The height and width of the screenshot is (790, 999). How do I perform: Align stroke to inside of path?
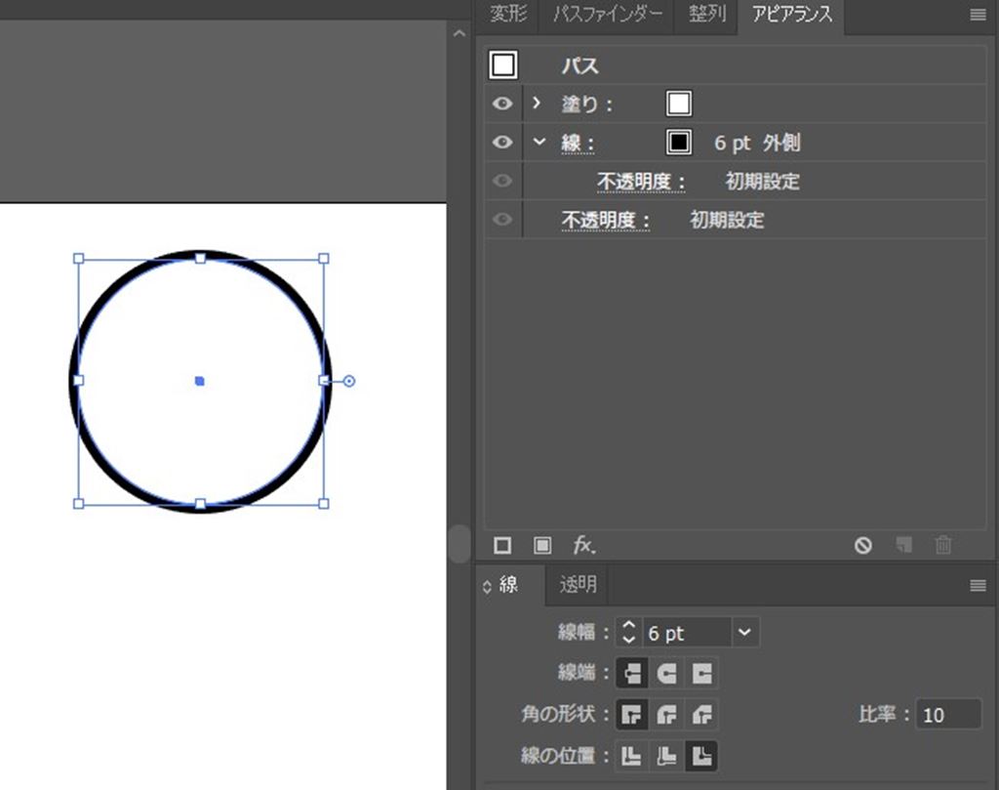pos(667,755)
